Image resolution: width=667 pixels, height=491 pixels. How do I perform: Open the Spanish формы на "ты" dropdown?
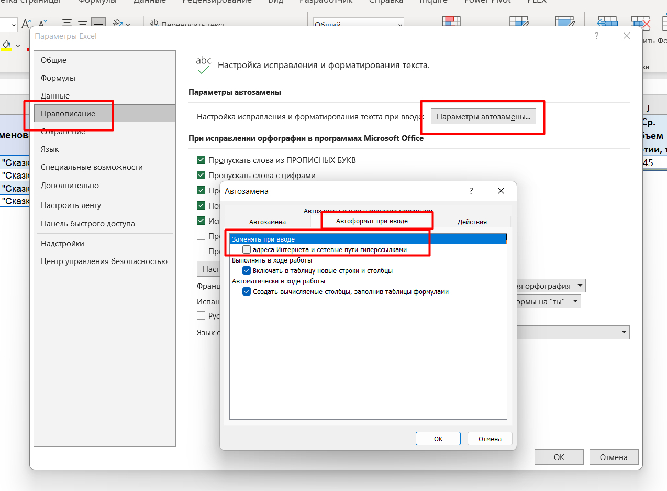[575, 301]
